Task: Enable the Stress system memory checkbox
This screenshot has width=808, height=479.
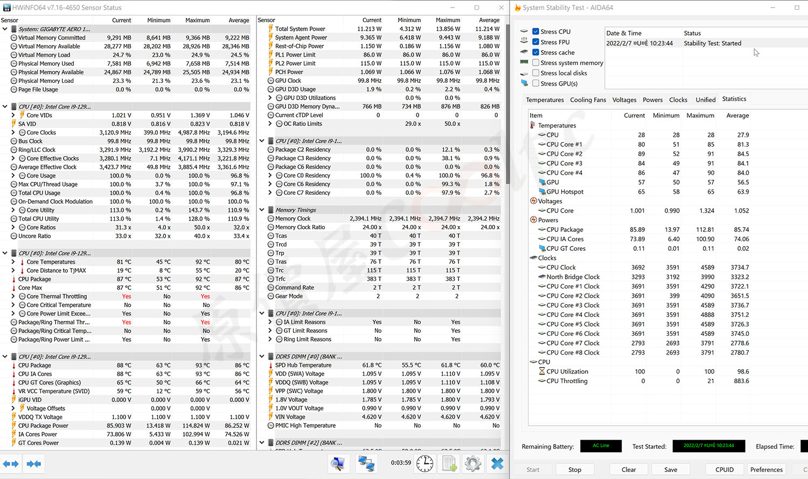Action: [535, 62]
